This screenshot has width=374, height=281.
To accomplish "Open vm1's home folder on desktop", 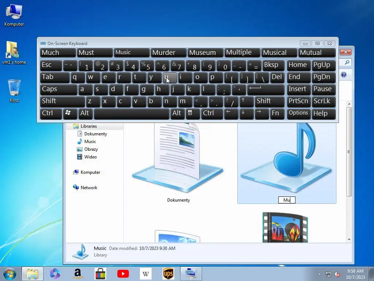I will click(14, 53).
